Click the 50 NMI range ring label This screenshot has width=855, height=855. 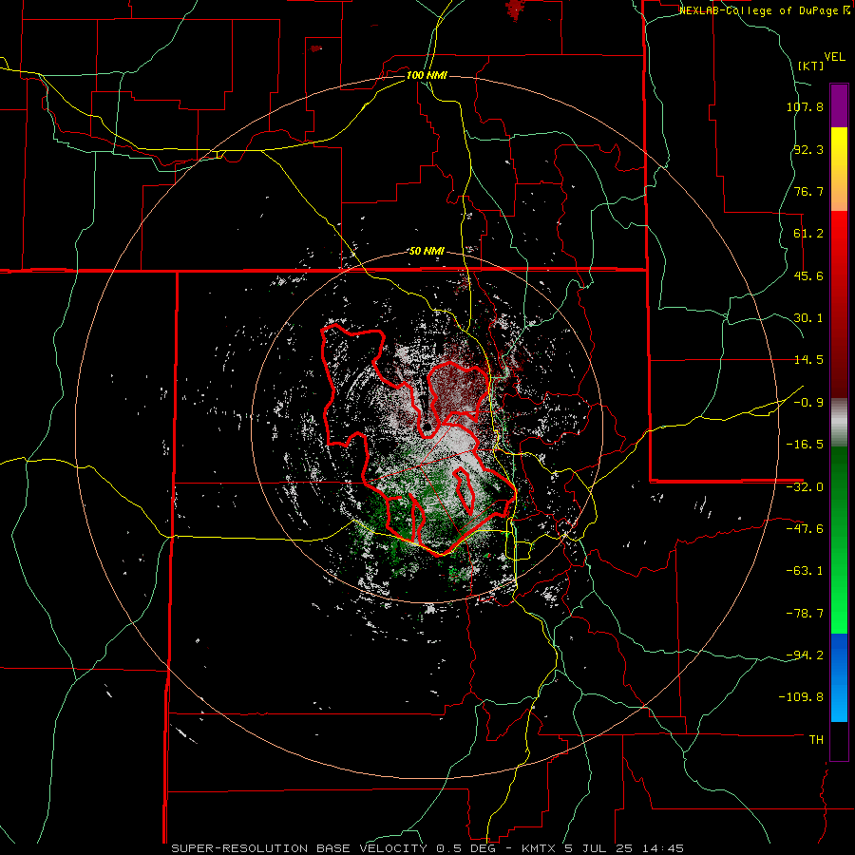[427, 252]
